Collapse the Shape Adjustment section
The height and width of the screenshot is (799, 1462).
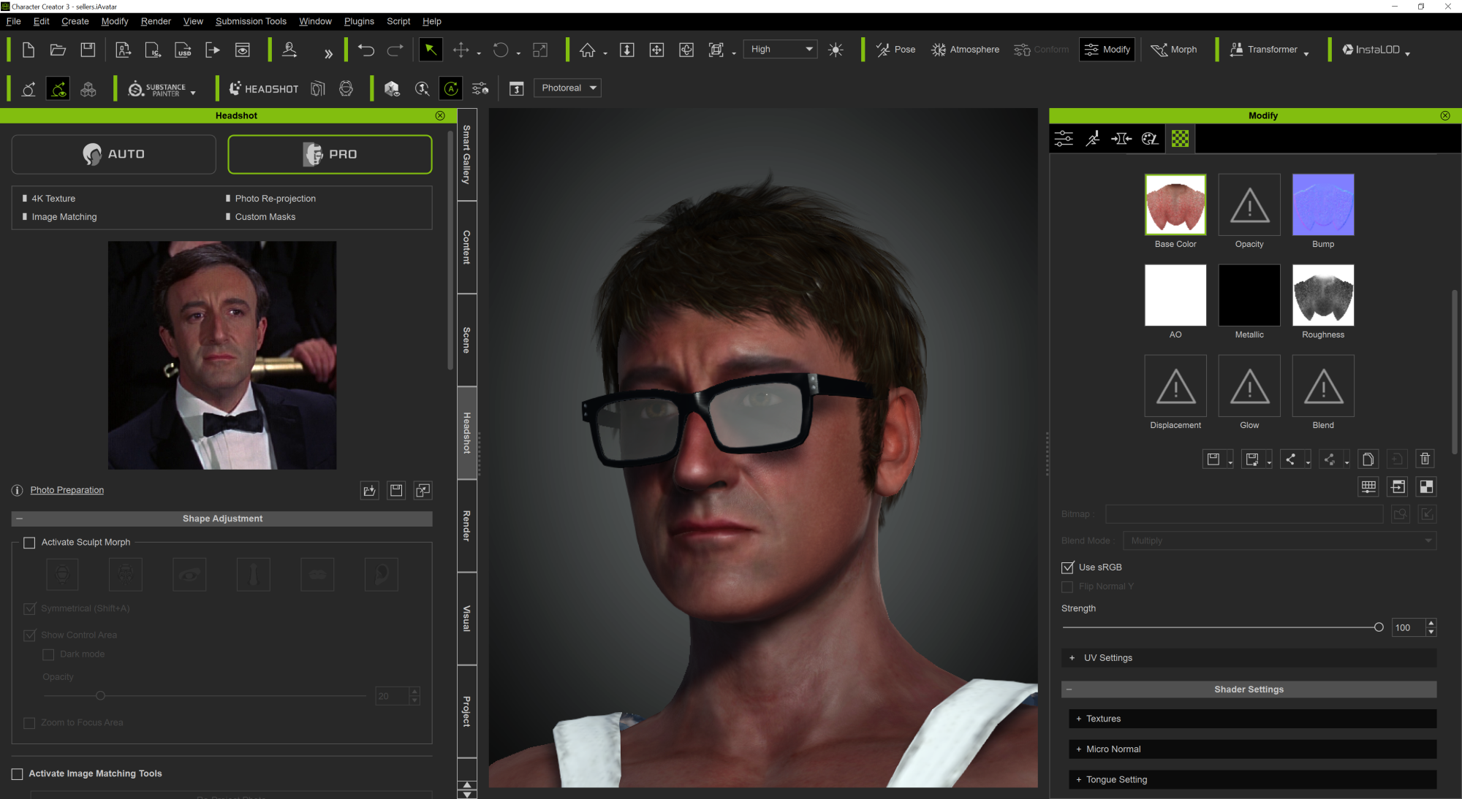(x=222, y=519)
